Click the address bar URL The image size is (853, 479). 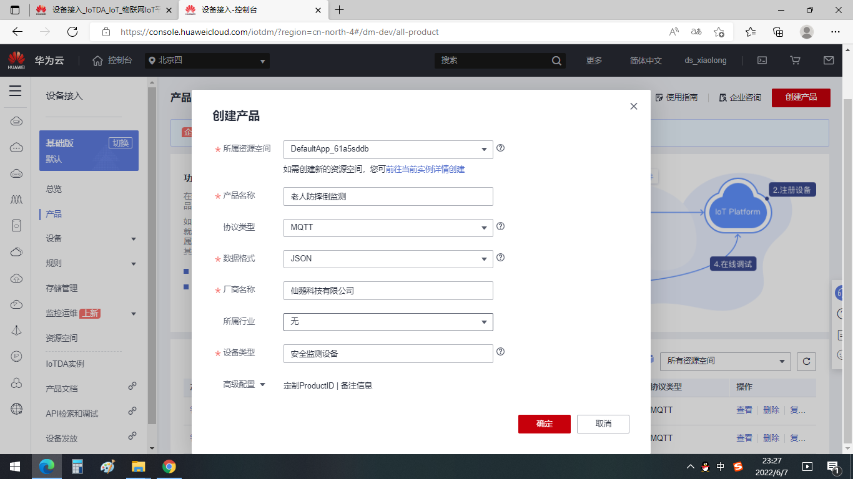pos(279,32)
